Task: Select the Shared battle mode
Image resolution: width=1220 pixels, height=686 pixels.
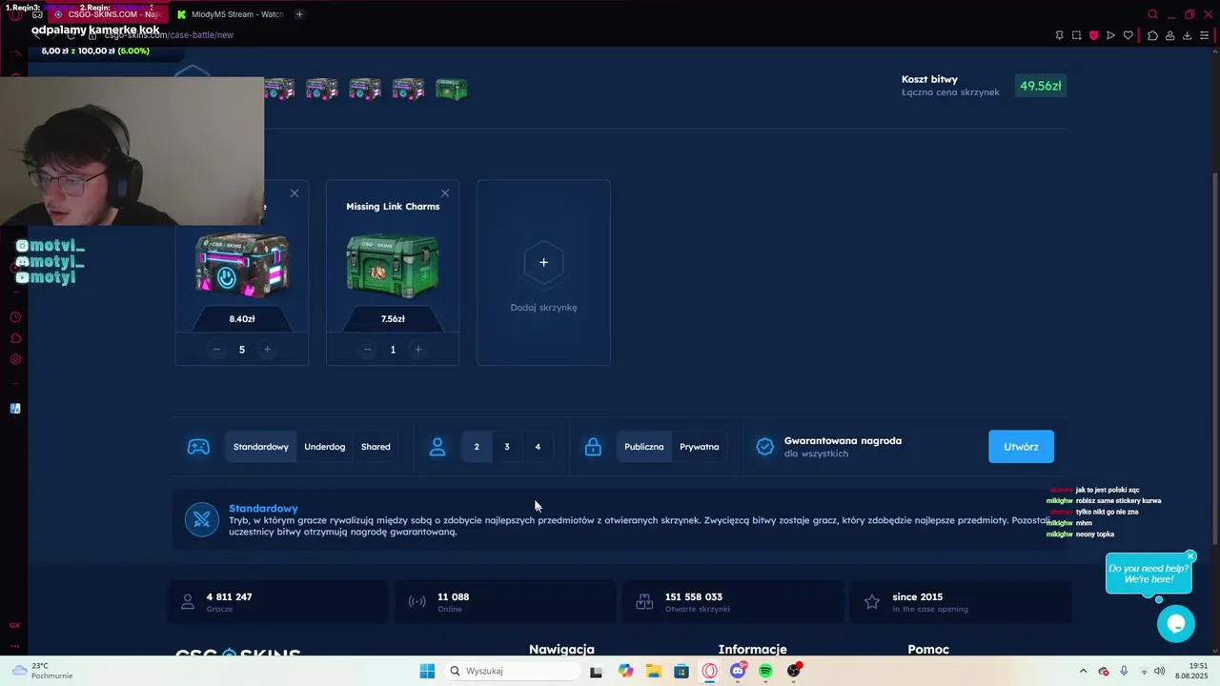Action: click(x=376, y=446)
